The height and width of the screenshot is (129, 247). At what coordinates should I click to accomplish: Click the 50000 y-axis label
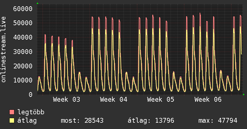[23, 23]
